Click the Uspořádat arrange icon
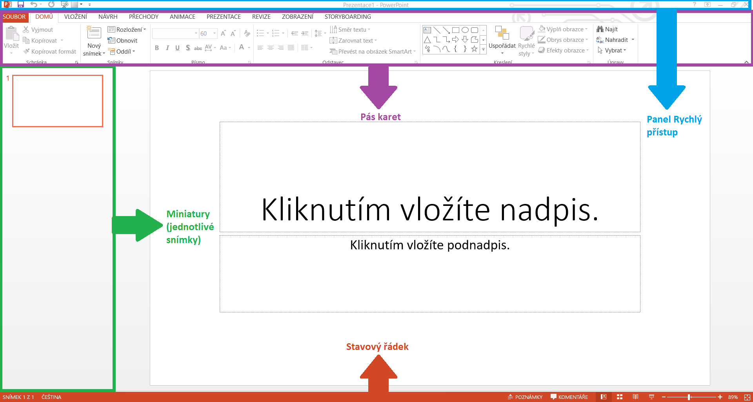The height and width of the screenshot is (402, 753). 502,33
